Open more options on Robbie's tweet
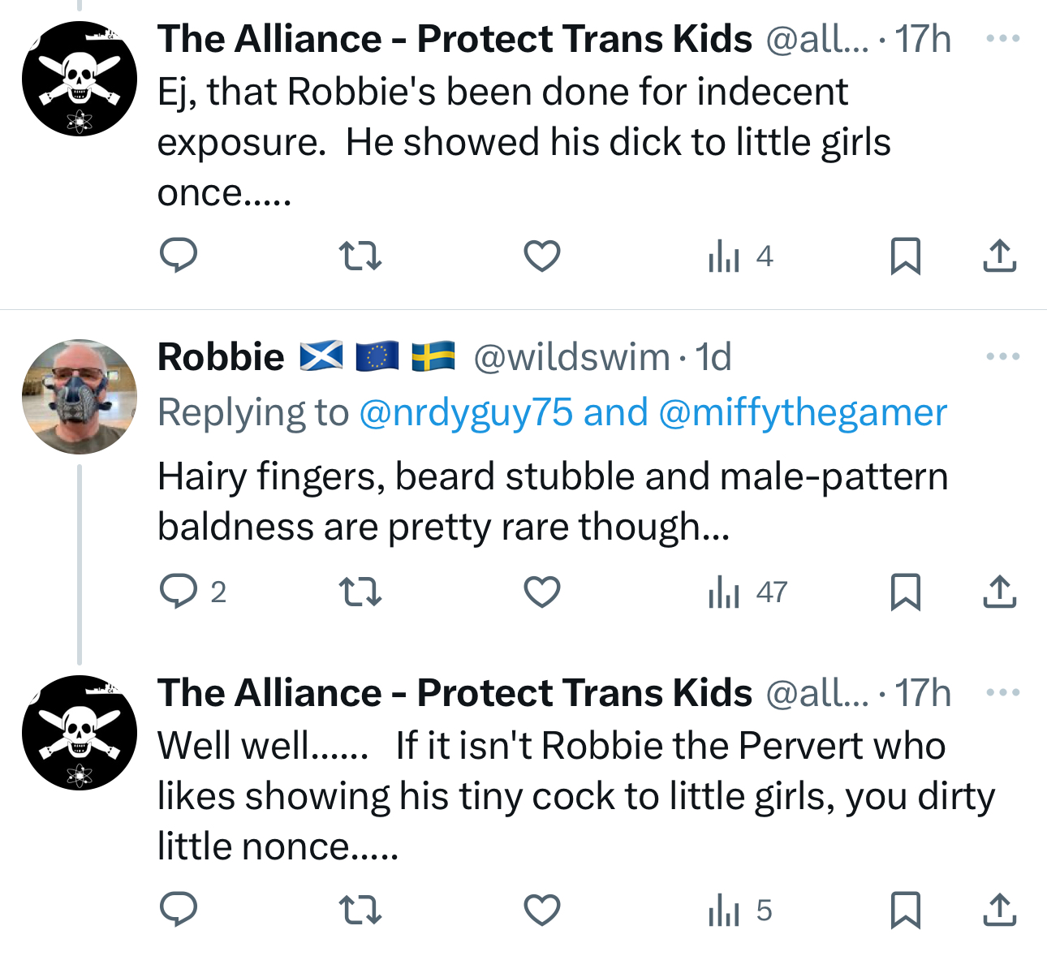The height and width of the screenshot is (956, 1047). 1003,356
